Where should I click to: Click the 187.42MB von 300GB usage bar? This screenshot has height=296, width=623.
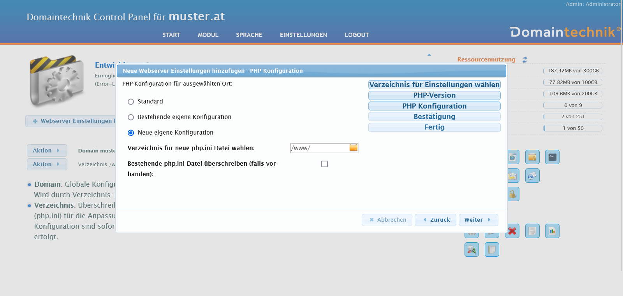pyautogui.click(x=573, y=71)
